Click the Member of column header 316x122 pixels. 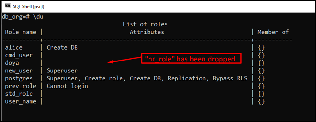point(273,32)
